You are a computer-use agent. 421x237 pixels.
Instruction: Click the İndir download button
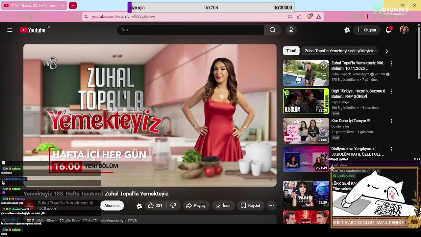click(x=223, y=205)
